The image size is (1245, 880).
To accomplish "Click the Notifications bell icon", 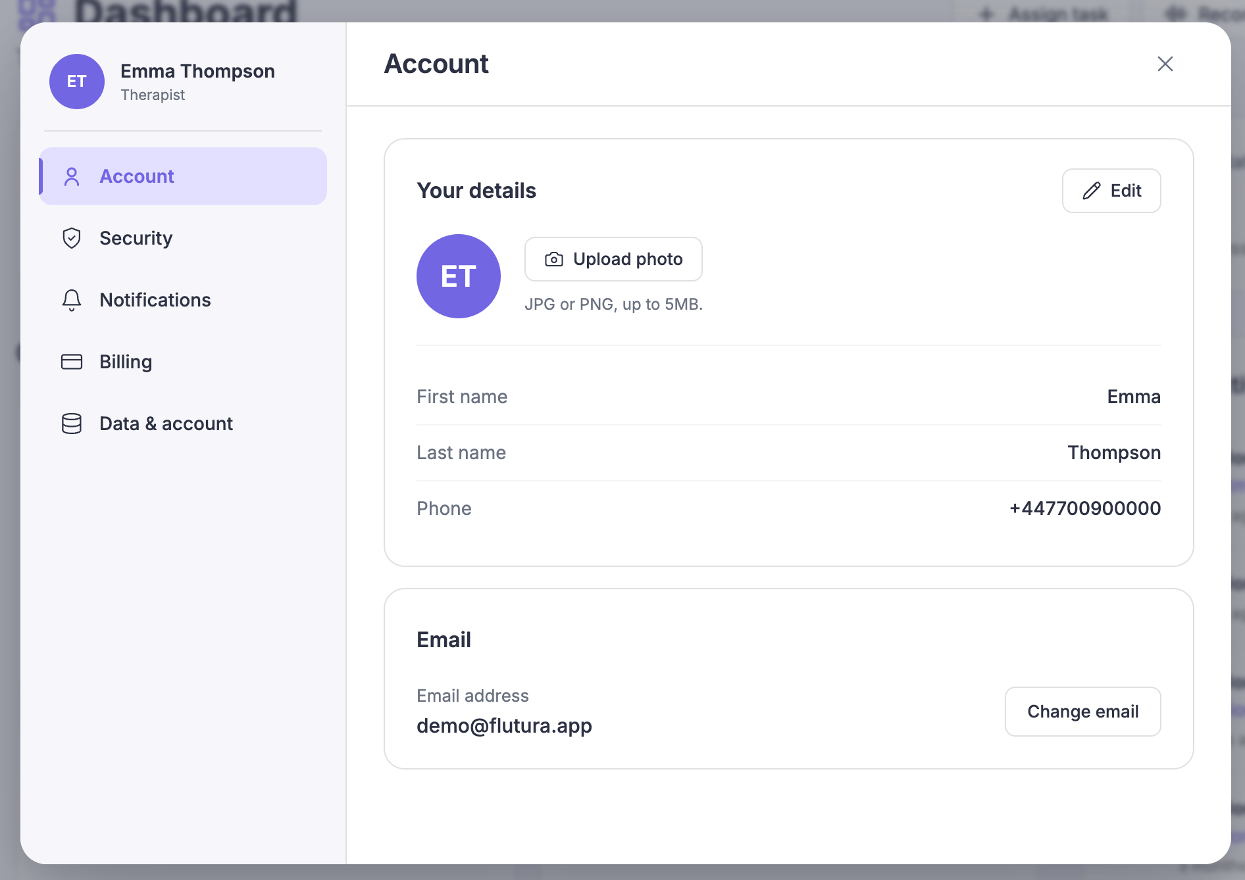I will pyautogui.click(x=72, y=300).
